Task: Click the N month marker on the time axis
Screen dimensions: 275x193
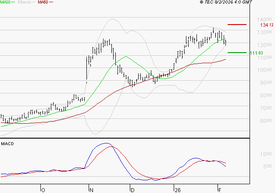Action: click(91, 190)
